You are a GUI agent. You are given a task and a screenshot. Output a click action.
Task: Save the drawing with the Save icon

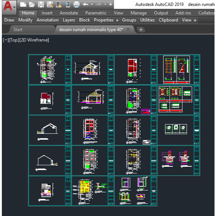(x=41, y=4)
